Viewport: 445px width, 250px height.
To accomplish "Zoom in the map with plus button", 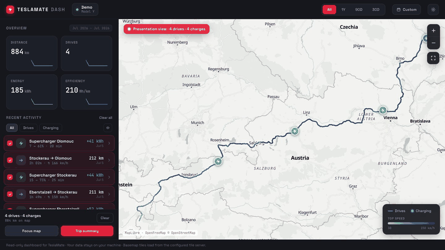I will [x=433, y=31].
